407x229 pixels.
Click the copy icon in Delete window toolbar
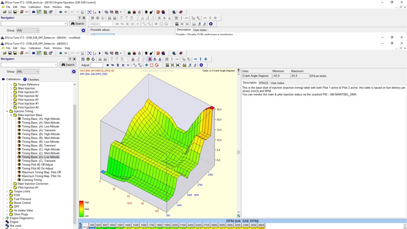coord(106,53)
